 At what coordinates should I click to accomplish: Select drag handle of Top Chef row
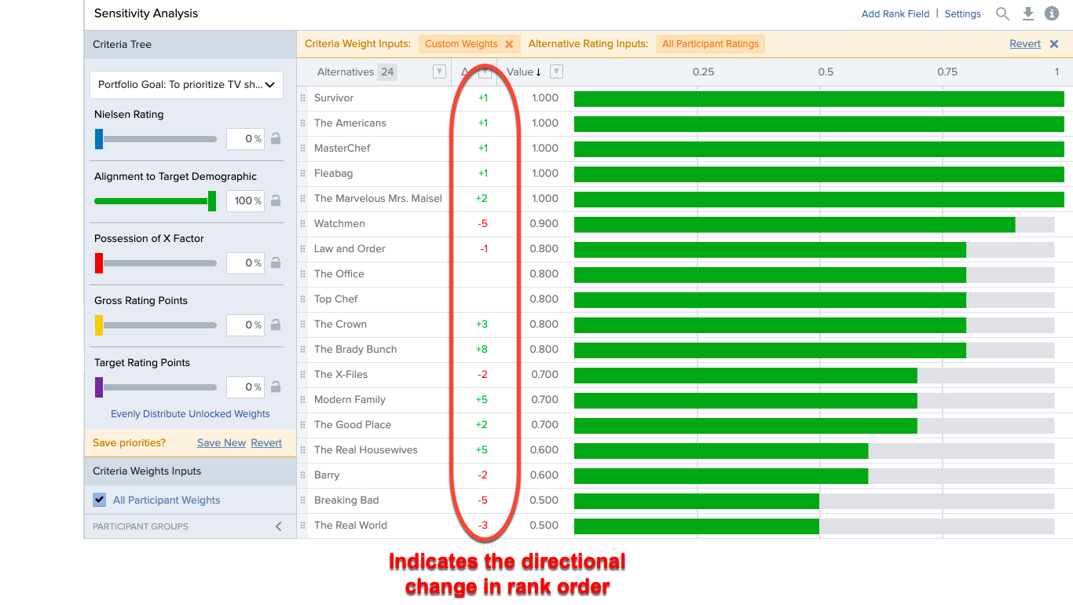303,299
